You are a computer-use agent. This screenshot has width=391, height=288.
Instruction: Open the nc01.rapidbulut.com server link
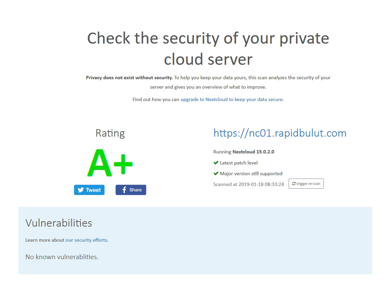pyautogui.click(x=280, y=133)
